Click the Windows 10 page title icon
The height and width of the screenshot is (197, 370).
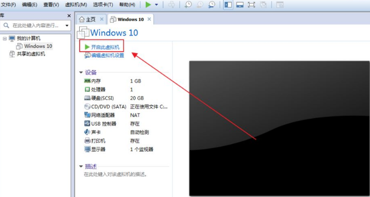[83, 32]
